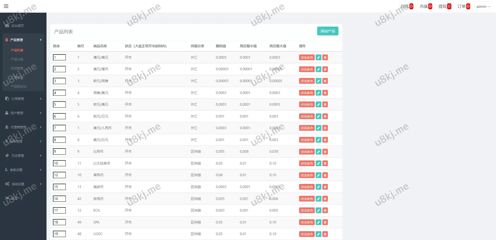This screenshot has width=496, height=240.
Task: Expand 用户管理 sidebar menu
Action: point(17,113)
